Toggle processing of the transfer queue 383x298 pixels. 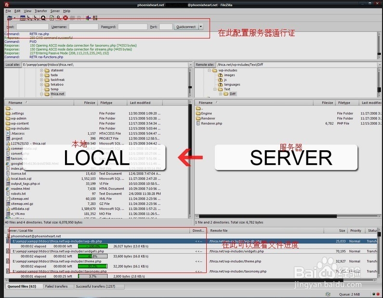pyautogui.click(x=59, y=18)
